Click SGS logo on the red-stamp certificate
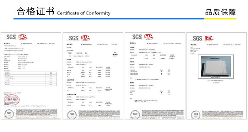 [11, 37]
